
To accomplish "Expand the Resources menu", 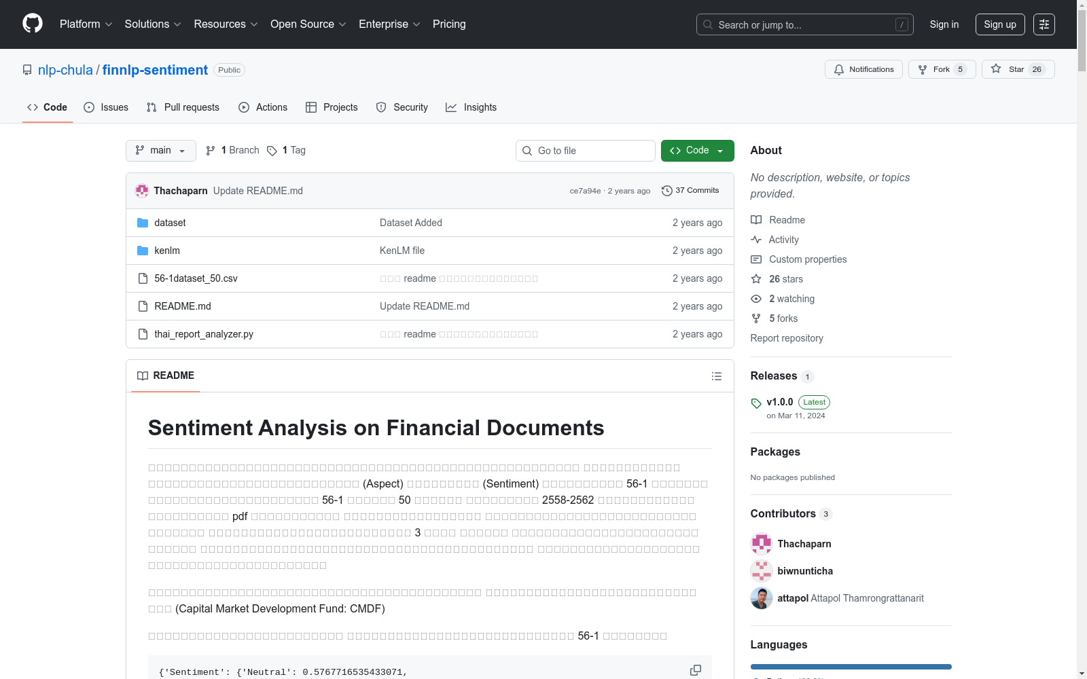I will tap(226, 24).
